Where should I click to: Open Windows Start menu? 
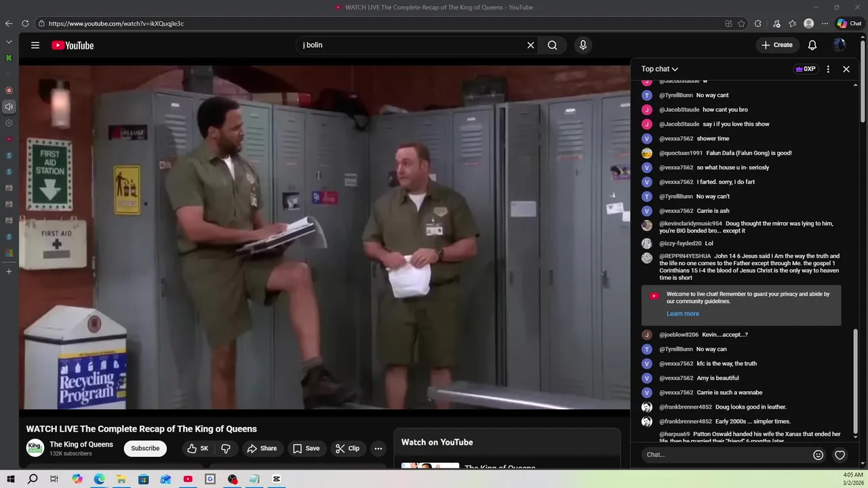(11, 479)
